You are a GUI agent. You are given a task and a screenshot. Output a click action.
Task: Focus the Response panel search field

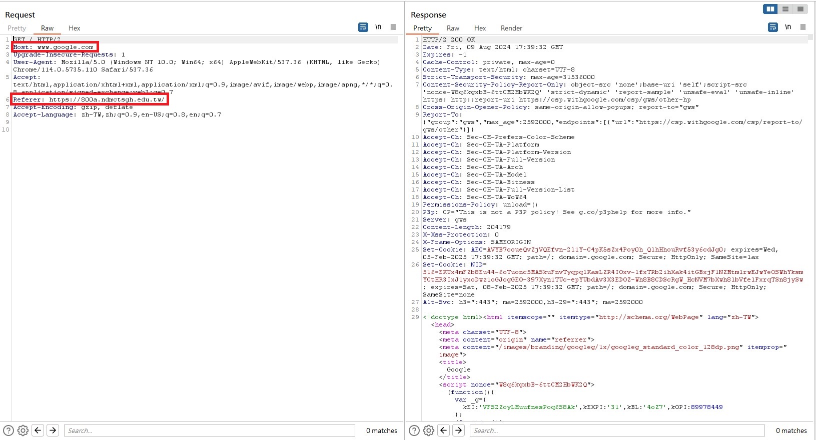point(617,430)
